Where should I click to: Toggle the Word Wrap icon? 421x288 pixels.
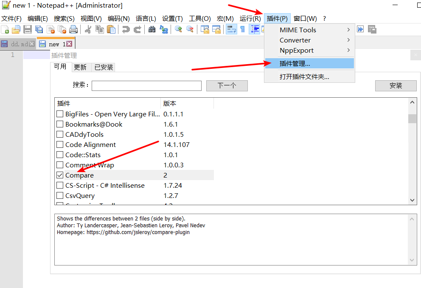231,29
